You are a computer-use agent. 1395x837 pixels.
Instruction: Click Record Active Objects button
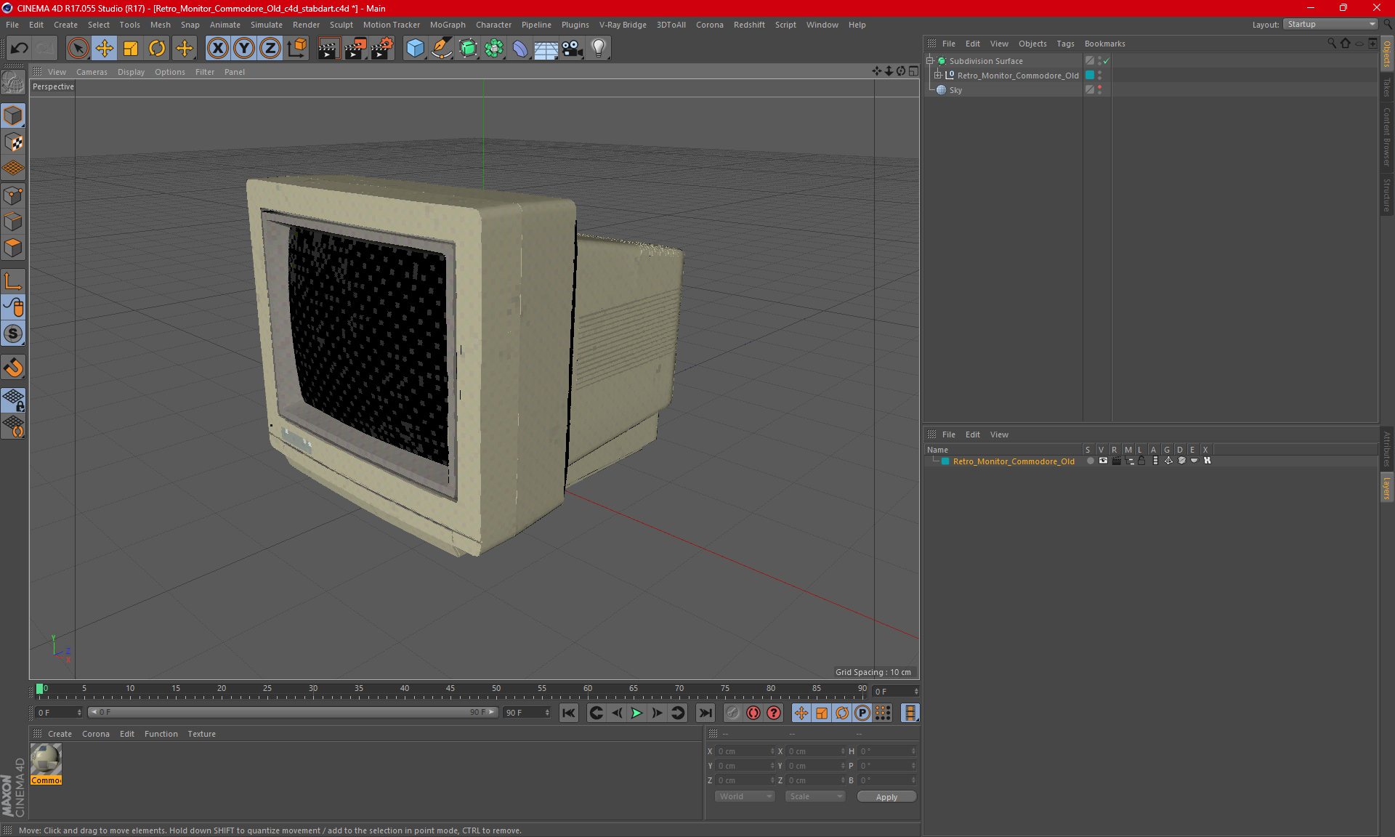pos(753,713)
